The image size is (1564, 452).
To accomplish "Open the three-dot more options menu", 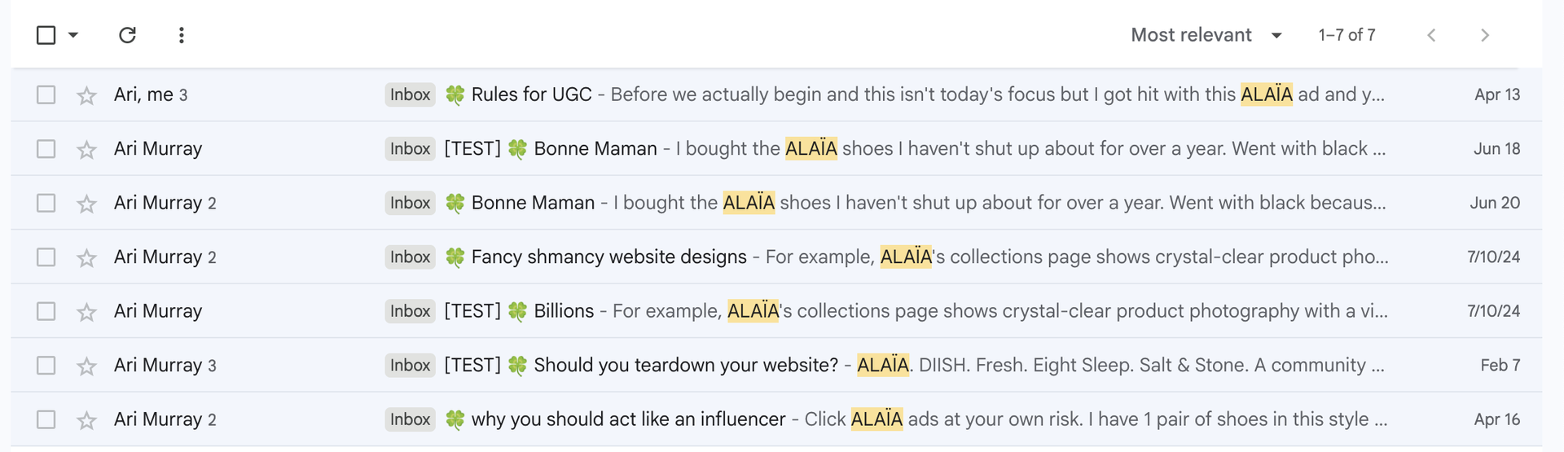I will click(x=181, y=35).
